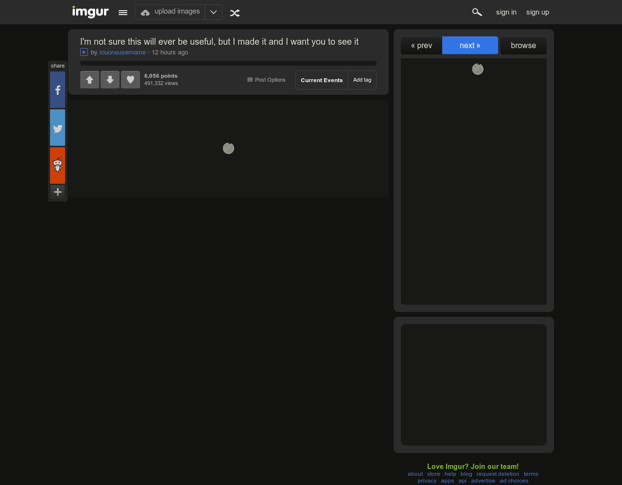
Task: Click the Imgur logo
Action: click(x=90, y=12)
